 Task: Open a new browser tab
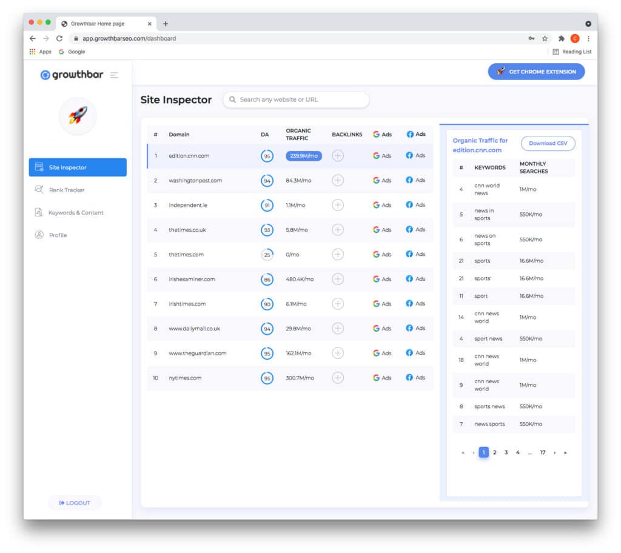(x=166, y=24)
